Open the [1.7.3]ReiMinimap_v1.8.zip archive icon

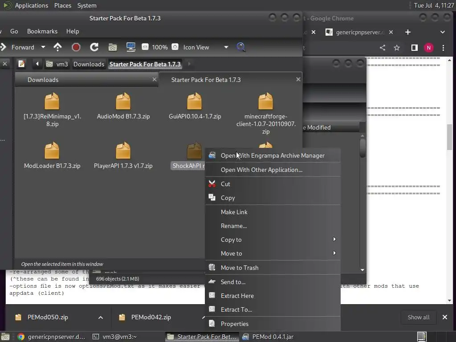pos(52,101)
